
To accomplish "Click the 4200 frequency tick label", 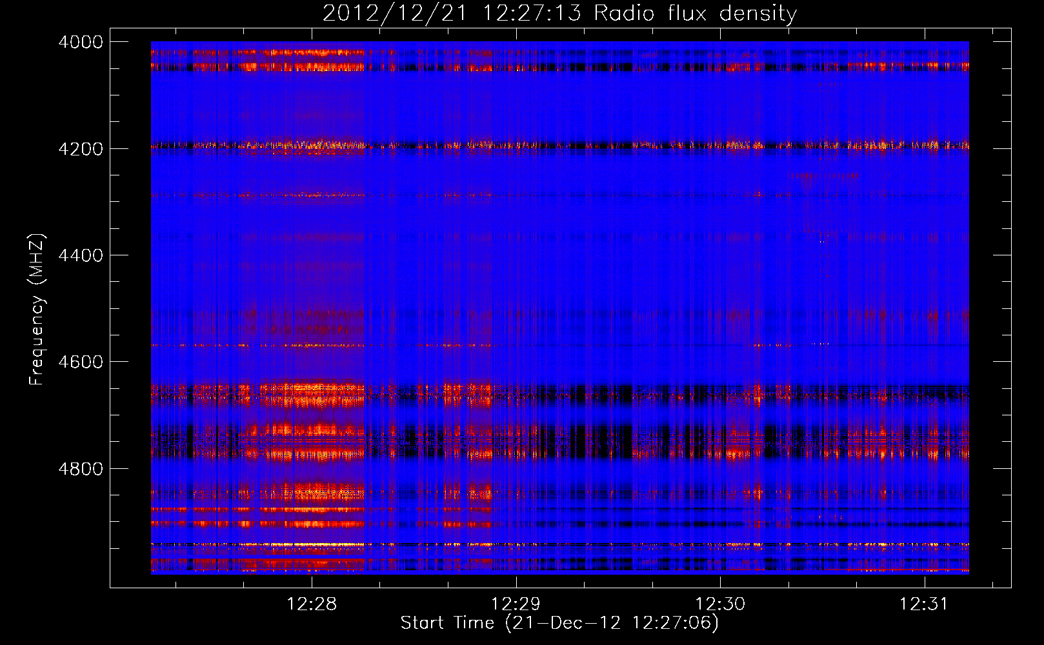I will pos(81,149).
